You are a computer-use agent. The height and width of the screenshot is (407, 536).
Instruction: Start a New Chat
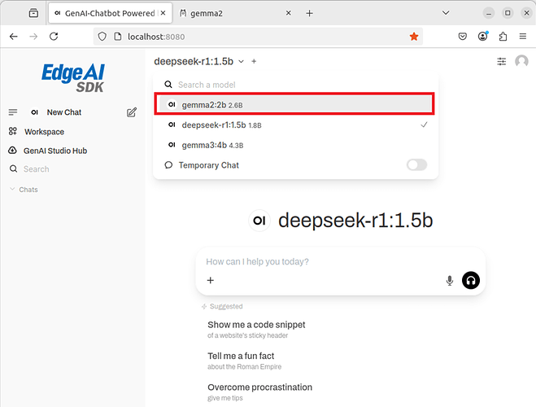[64, 112]
